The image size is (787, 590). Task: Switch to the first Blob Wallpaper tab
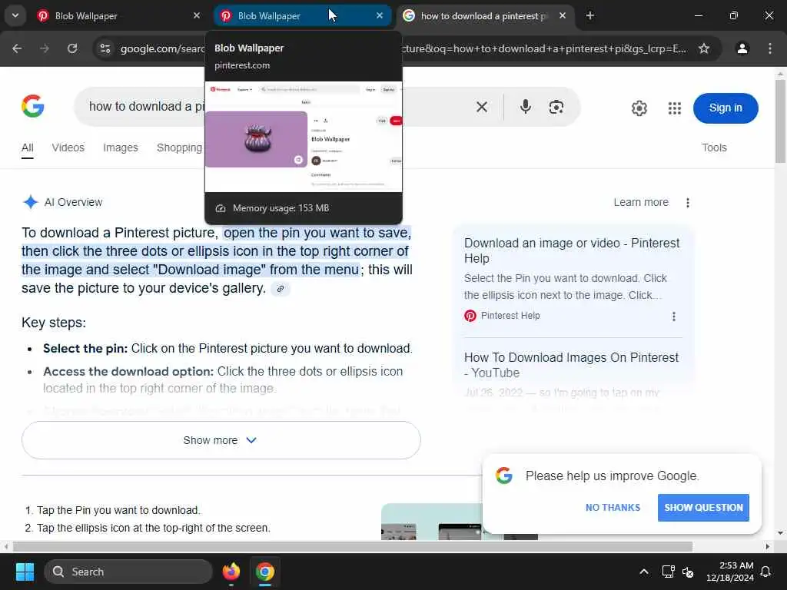click(118, 15)
